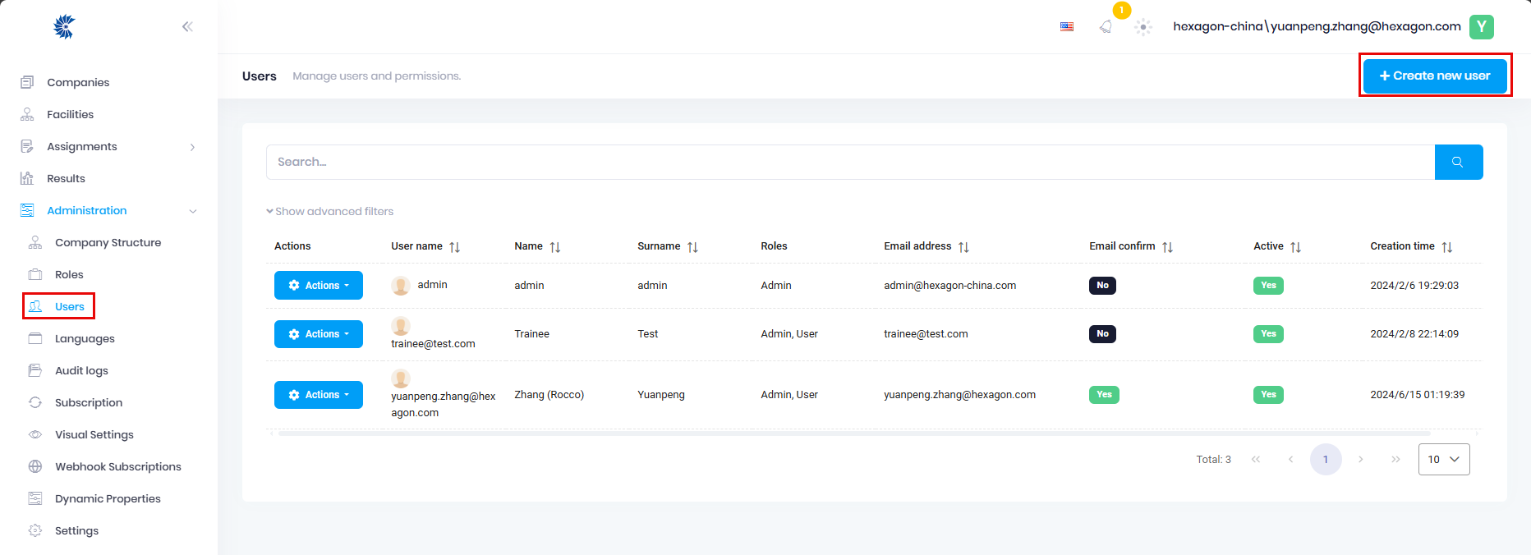Open Actions dropdown for admin user
This screenshot has height=555, width=1531.
pos(319,286)
